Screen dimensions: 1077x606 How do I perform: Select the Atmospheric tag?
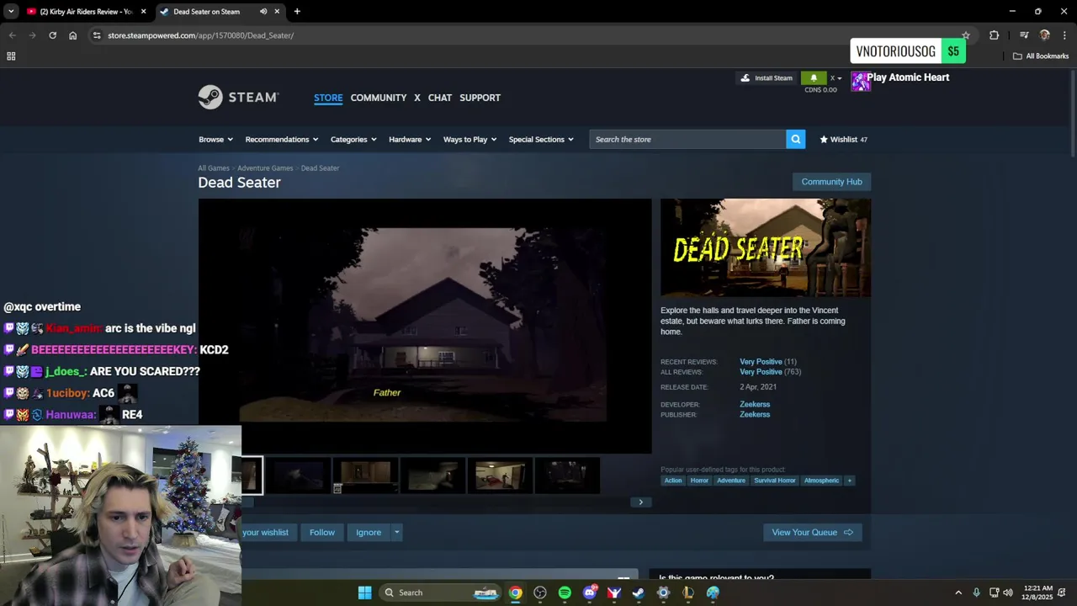[821, 481]
